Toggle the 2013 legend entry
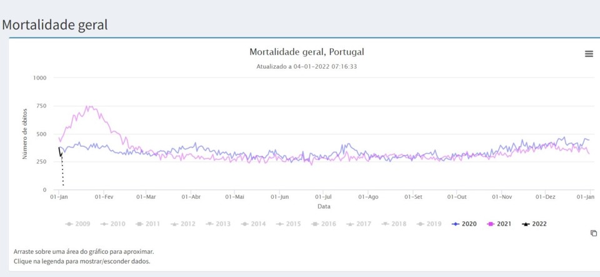 218,224
